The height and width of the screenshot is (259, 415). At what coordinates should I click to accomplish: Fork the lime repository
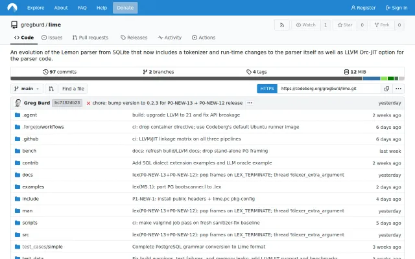pyautogui.click(x=382, y=25)
